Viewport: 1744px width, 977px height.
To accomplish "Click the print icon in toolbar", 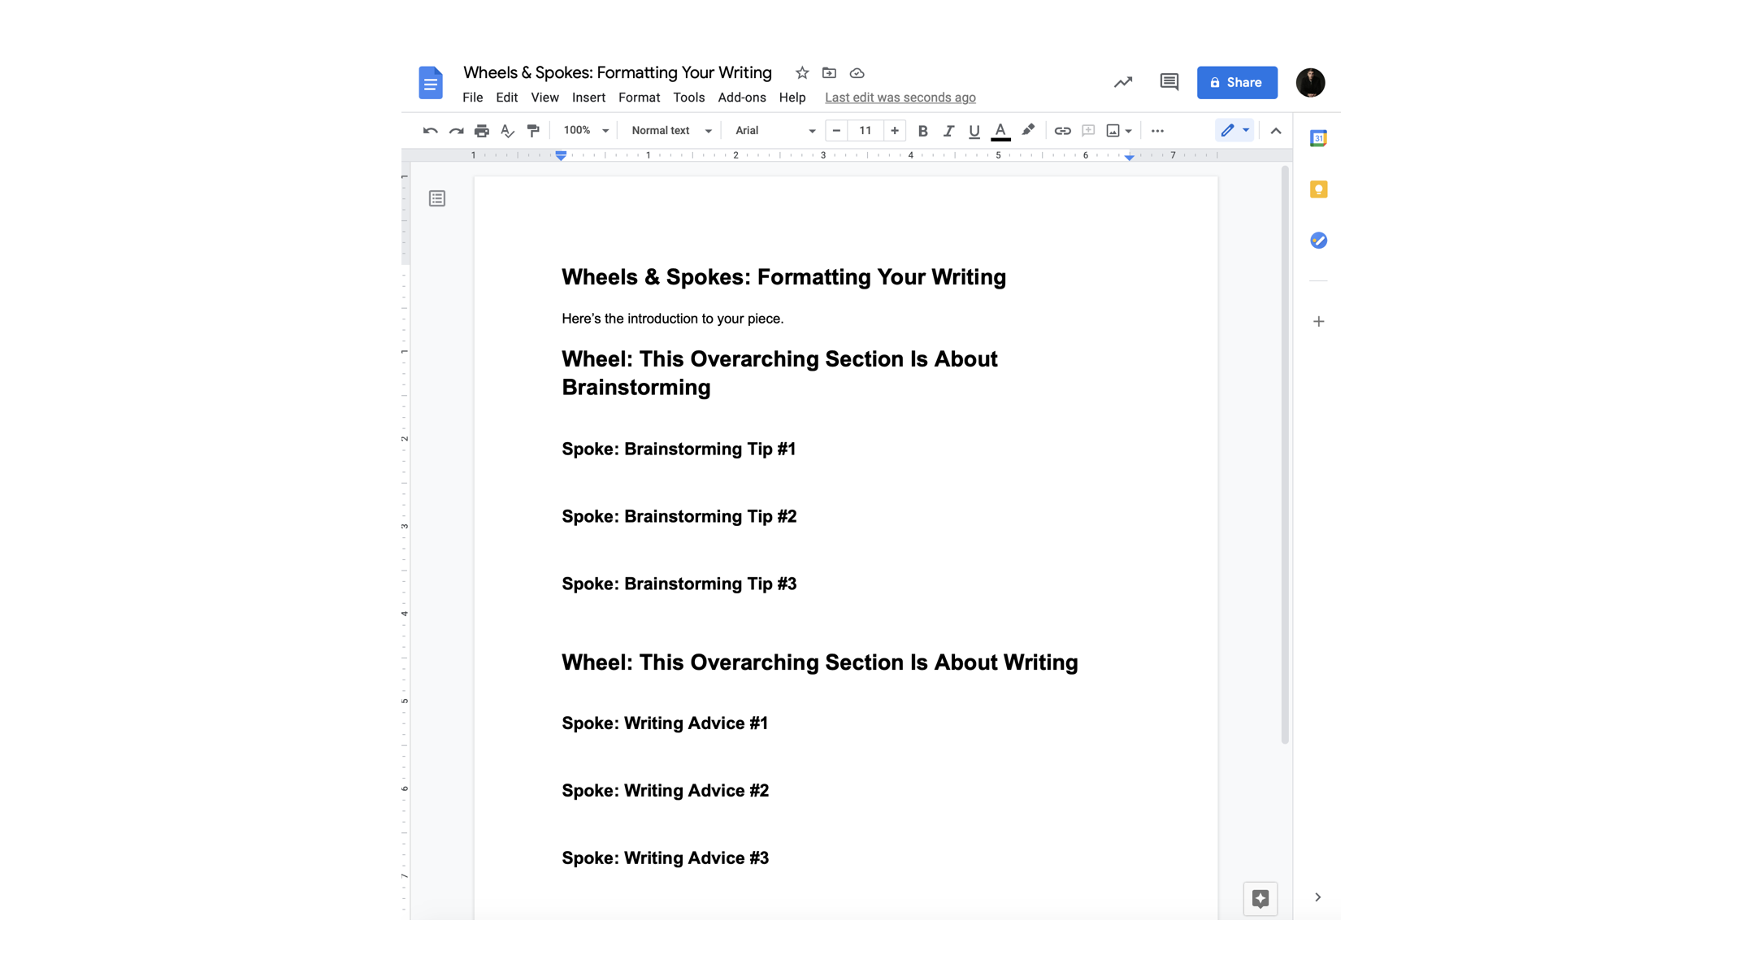I will [x=482, y=131].
